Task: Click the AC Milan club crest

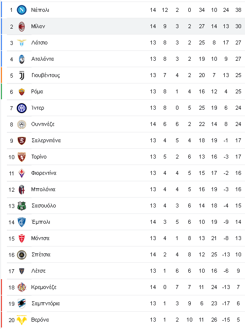Action: point(22,27)
